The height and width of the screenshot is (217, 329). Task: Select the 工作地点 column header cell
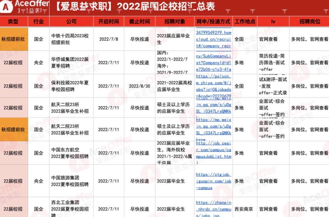point(245,21)
